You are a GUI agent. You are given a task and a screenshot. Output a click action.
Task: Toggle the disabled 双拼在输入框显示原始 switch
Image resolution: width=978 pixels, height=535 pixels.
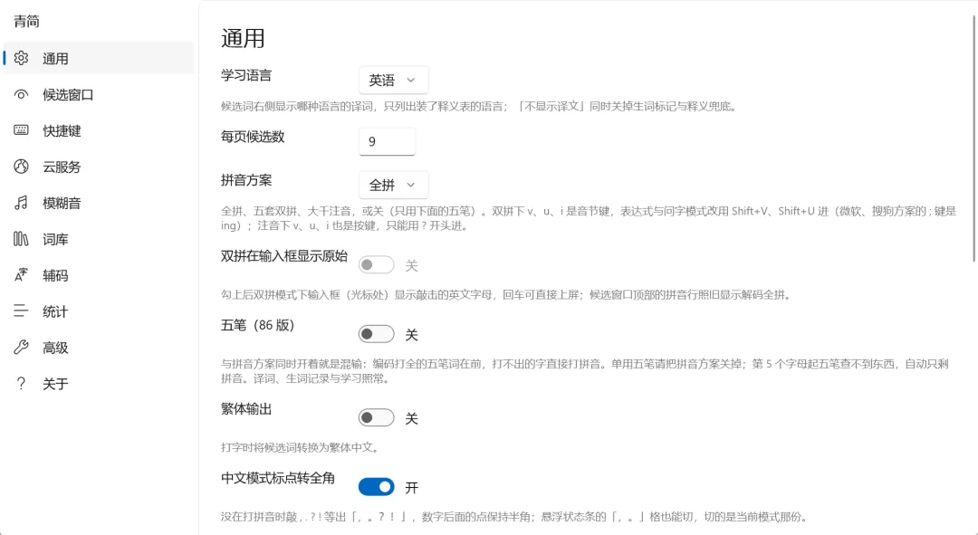376,265
